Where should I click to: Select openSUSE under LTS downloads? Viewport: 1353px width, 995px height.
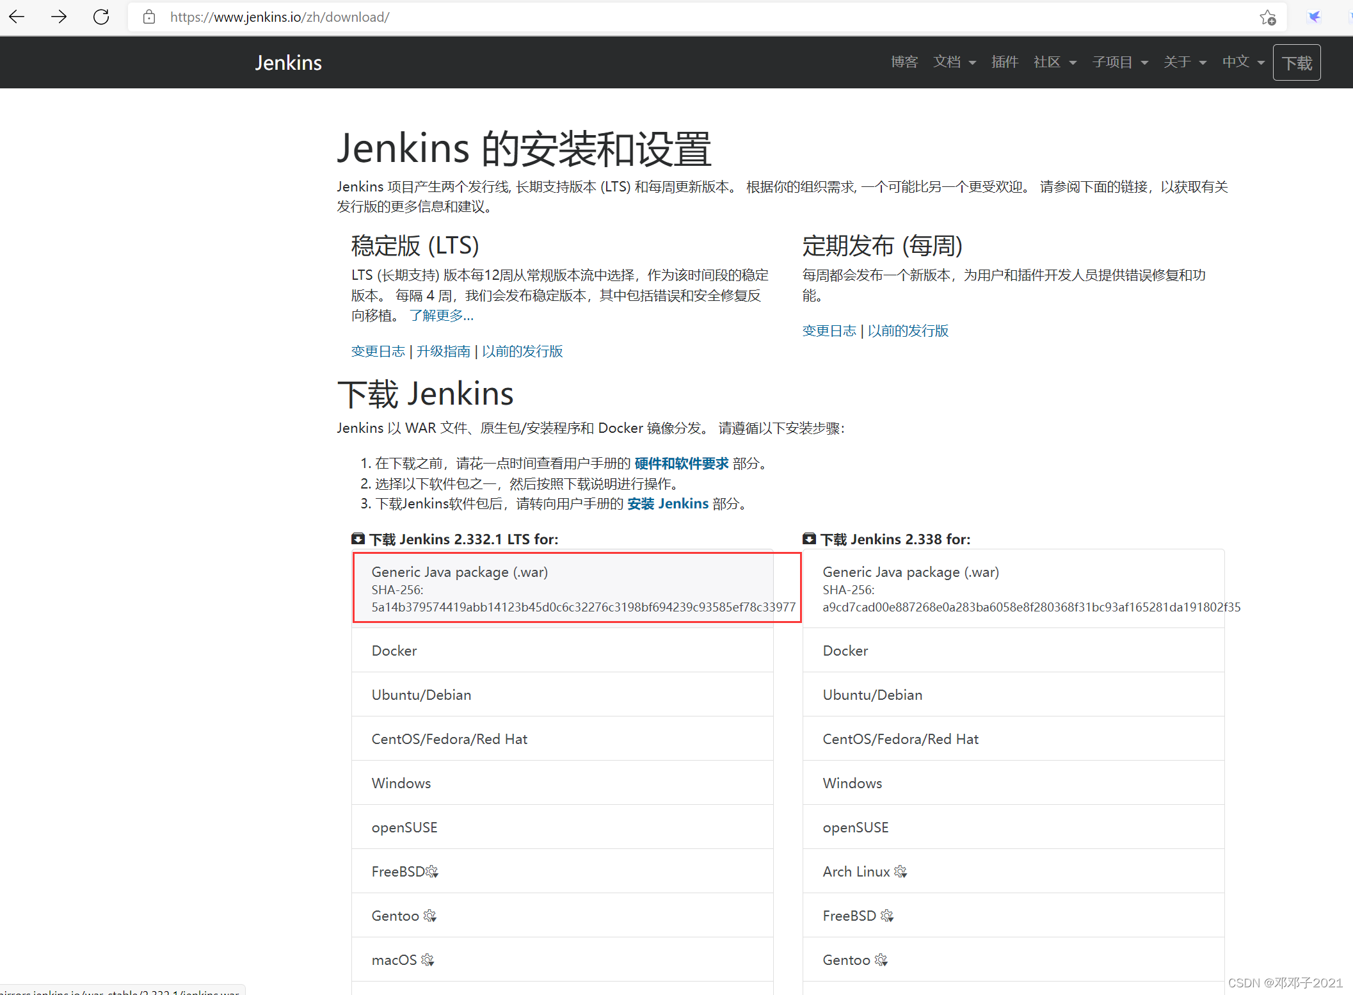(562, 827)
